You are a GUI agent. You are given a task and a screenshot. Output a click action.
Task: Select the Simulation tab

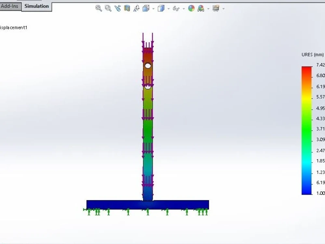36,6
